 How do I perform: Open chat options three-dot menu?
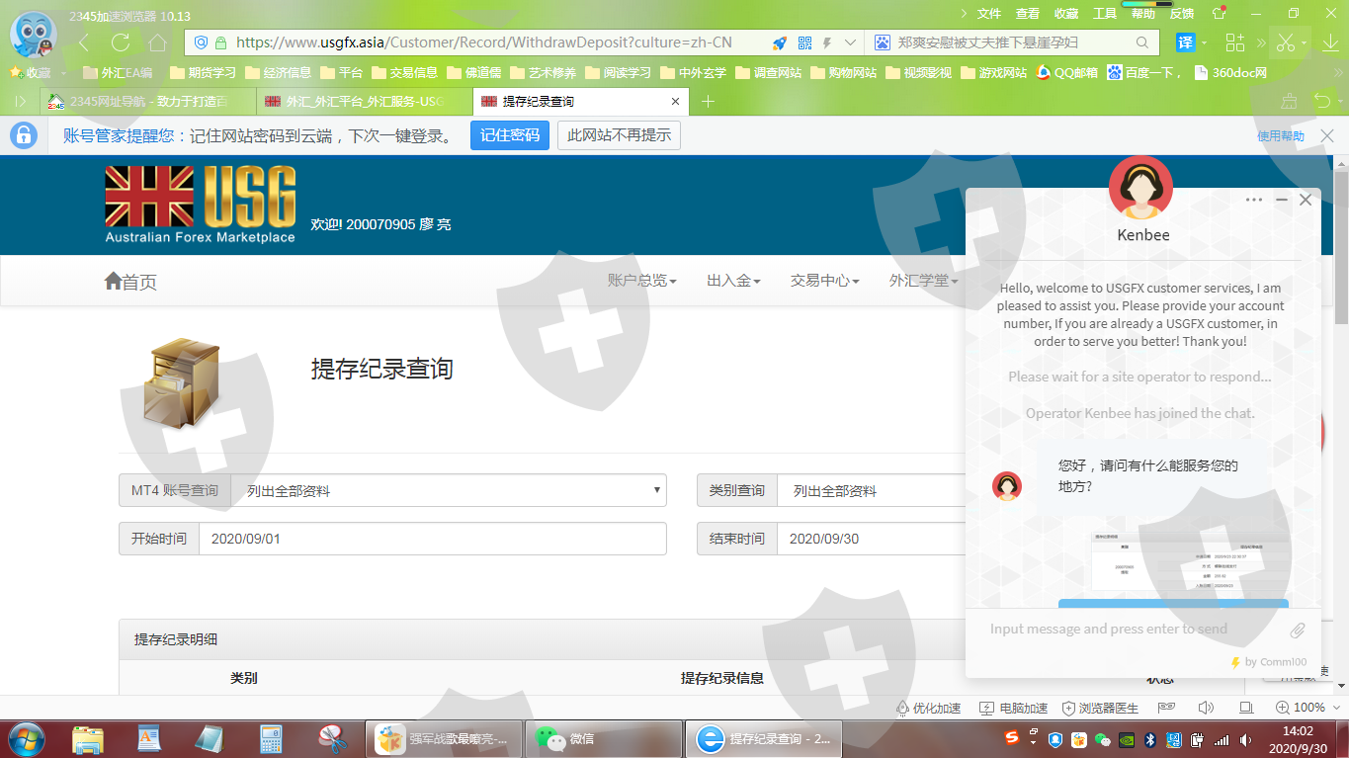tap(1254, 200)
